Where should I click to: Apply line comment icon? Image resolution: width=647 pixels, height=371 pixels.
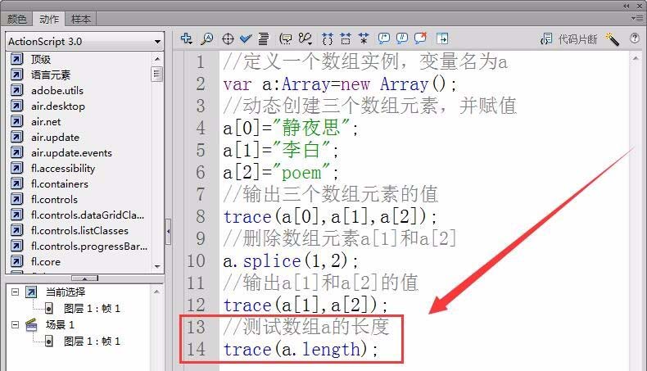pos(402,38)
